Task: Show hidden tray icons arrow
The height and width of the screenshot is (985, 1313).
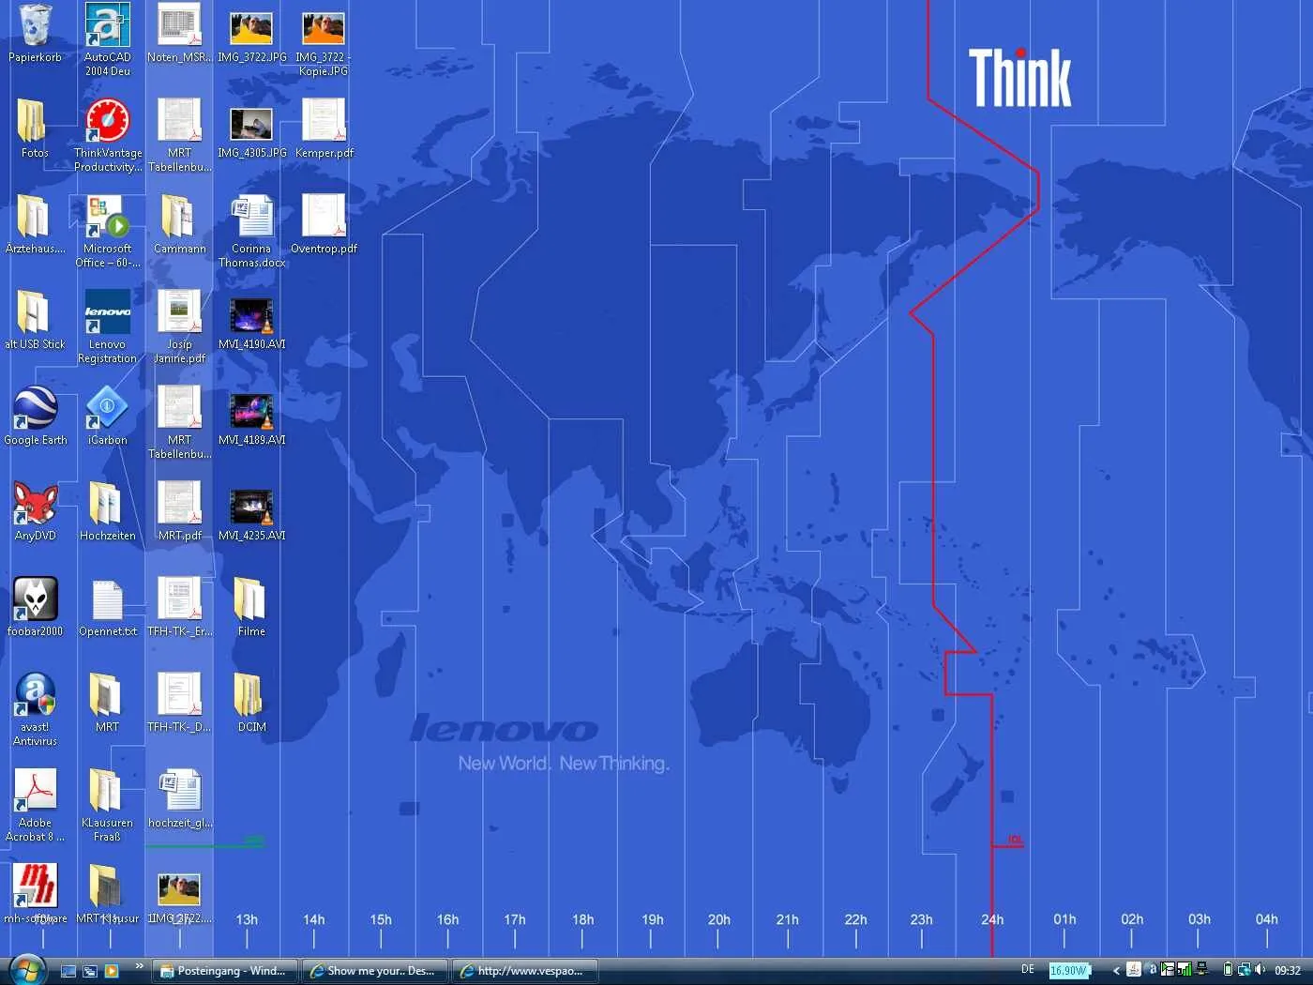Action: pyautogui.click(x=1116, y=971)
